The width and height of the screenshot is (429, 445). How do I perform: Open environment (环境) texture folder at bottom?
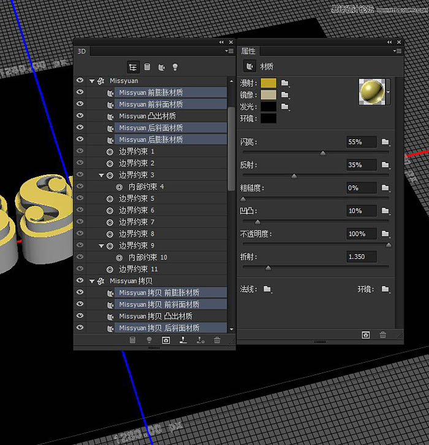point(385,289)
